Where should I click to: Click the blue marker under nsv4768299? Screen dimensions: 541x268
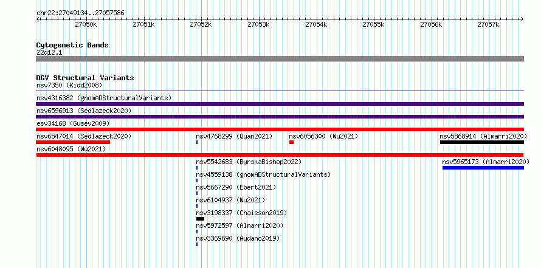(197, 142)
